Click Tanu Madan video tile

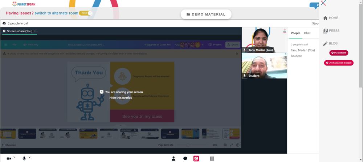264,40
